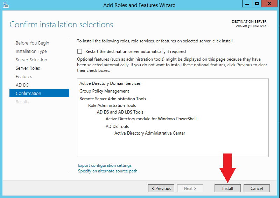
Task: Navigate to the Server Roles page
Action: [28, 68]
